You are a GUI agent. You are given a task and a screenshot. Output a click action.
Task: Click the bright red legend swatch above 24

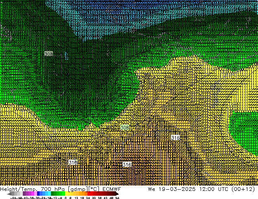[89, 194]
